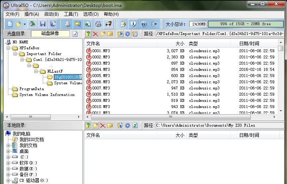Select the ProgramData folder in image tree
This screenshot has height=184, width=287.
tap(32, 89)
